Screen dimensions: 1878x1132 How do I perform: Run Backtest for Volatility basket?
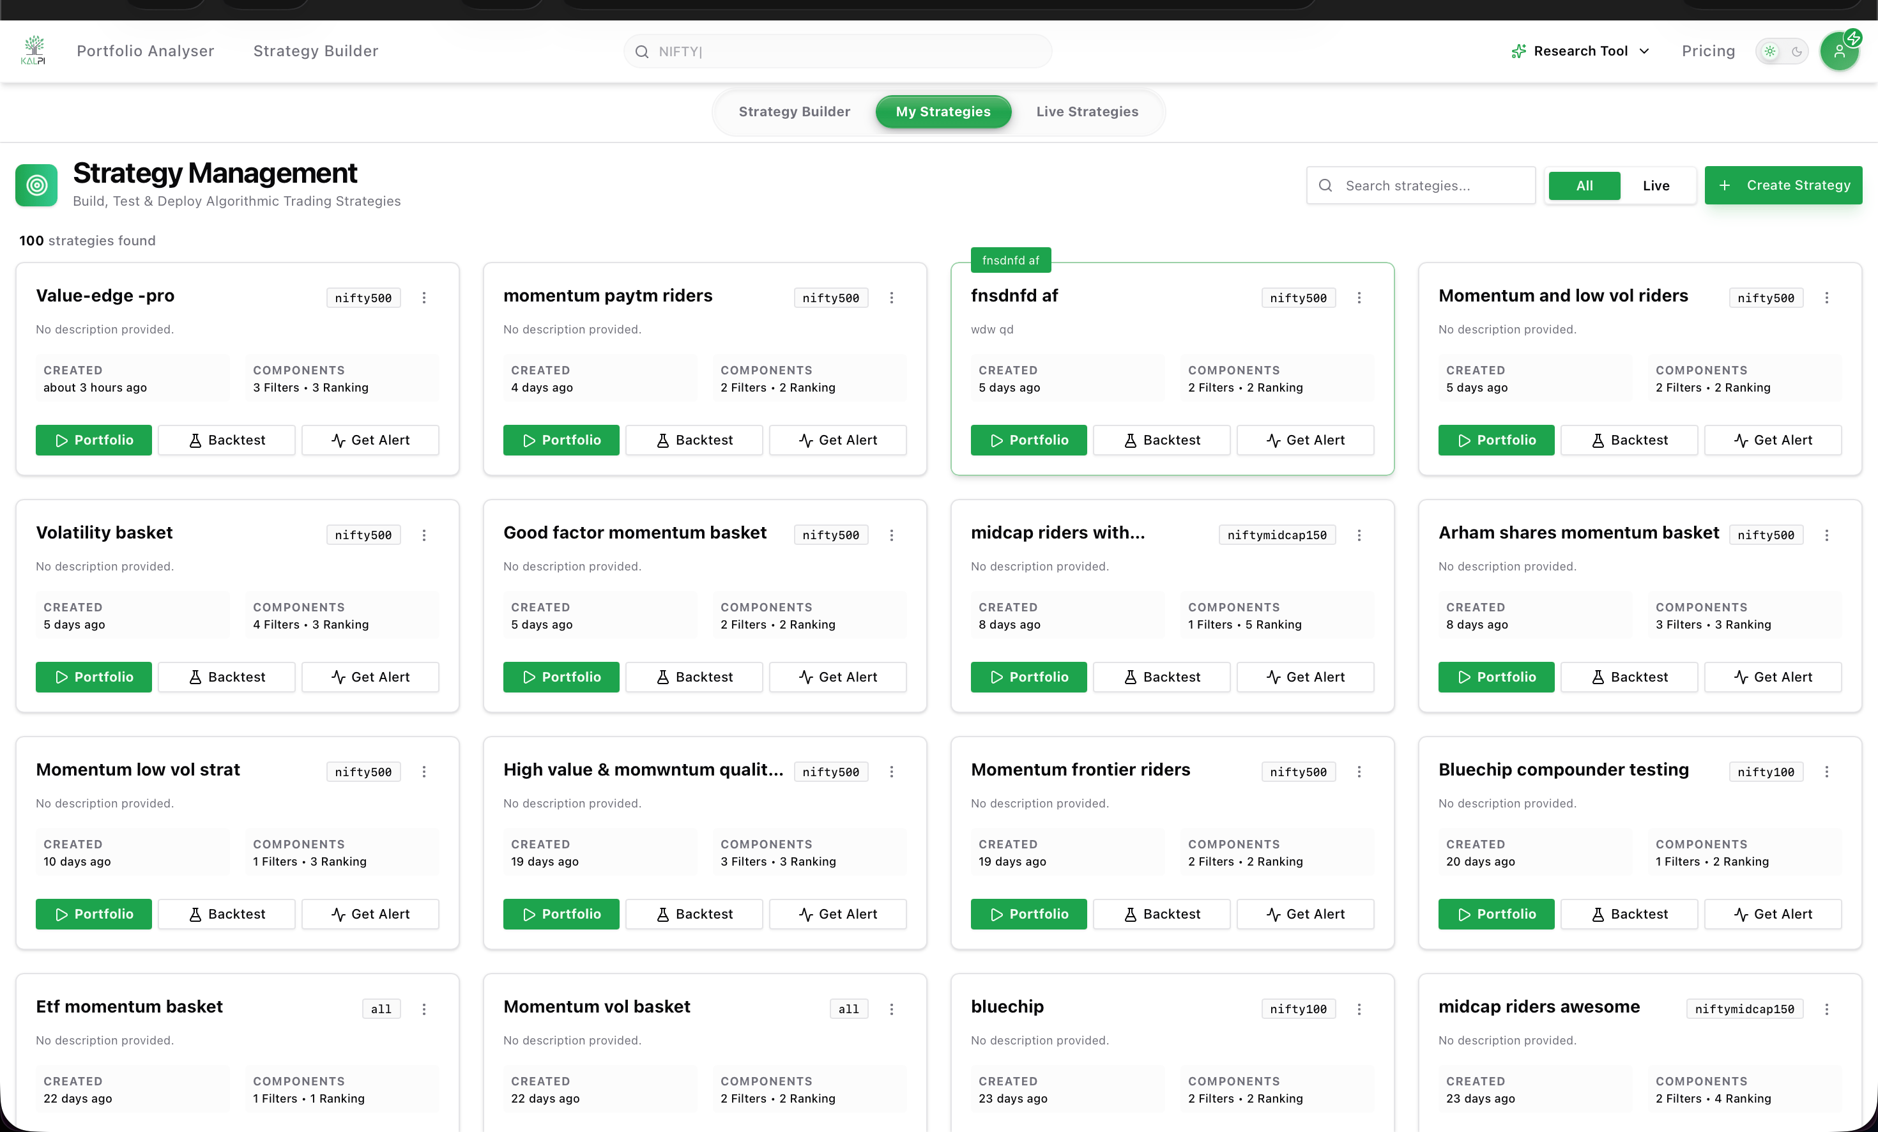[x=226, y=677]
